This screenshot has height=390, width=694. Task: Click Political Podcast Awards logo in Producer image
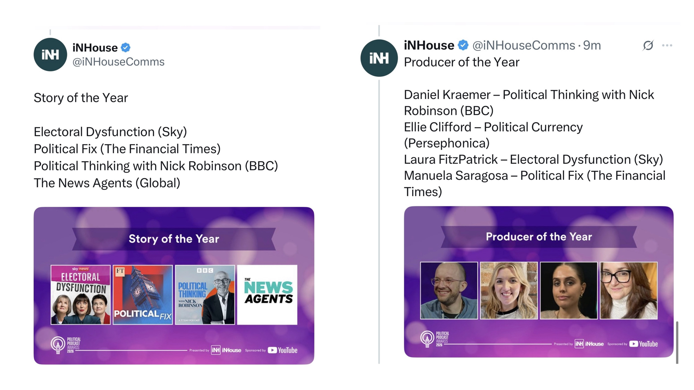coord(434,339)
